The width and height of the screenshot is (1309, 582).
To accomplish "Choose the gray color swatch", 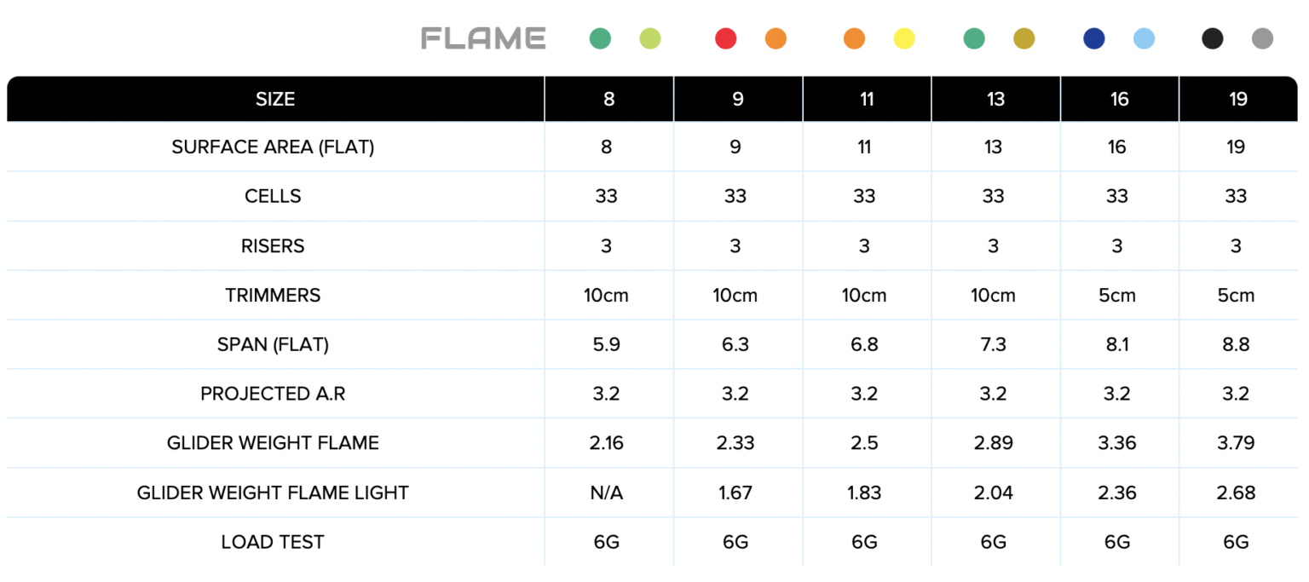I will point(1263,38).
